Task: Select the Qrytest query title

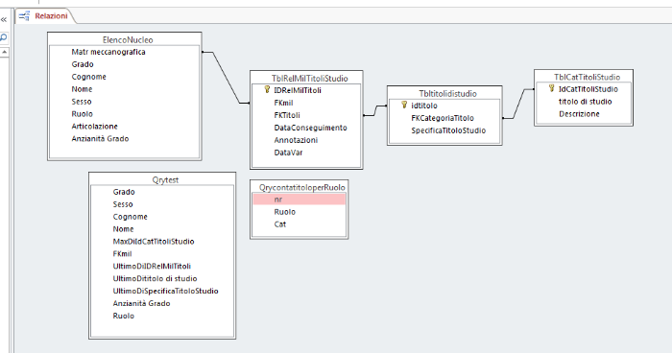Action: pos(165,180)
